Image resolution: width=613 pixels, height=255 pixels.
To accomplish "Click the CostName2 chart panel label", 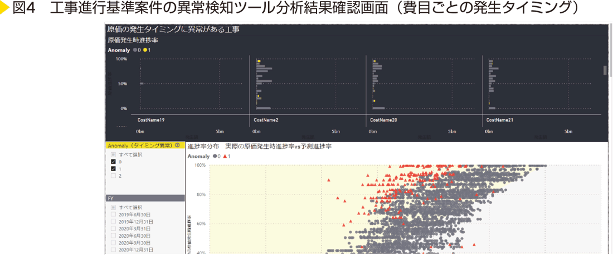I will click(x=266, y=120).
